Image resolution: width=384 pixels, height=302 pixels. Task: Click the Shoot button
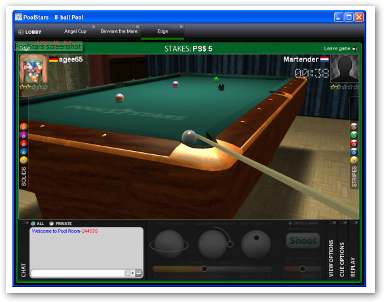[303, 241]
